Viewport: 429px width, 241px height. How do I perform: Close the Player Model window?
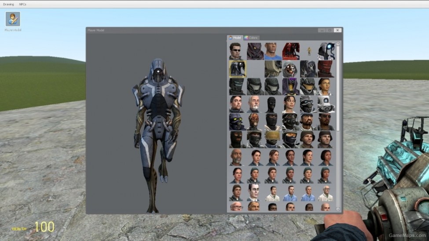click(337, 30)
